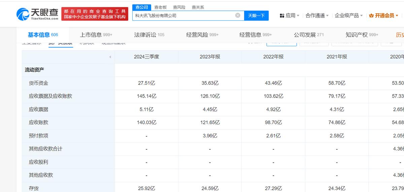Image resolution: width=404 pixels, height=192 pixels.
Task: Click the crown icon beside 开通会员
Action: [x=371, y=15]
